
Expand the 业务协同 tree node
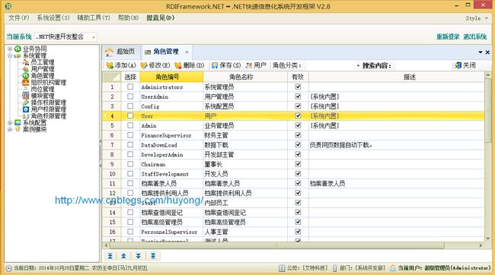click(x=10, y=49)
